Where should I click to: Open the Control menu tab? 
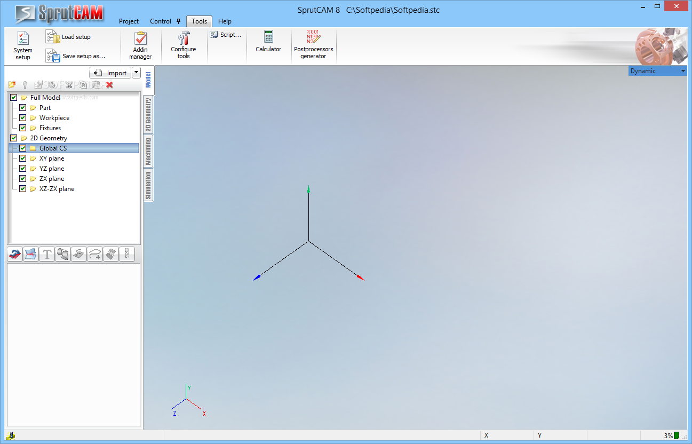(161, 21)
